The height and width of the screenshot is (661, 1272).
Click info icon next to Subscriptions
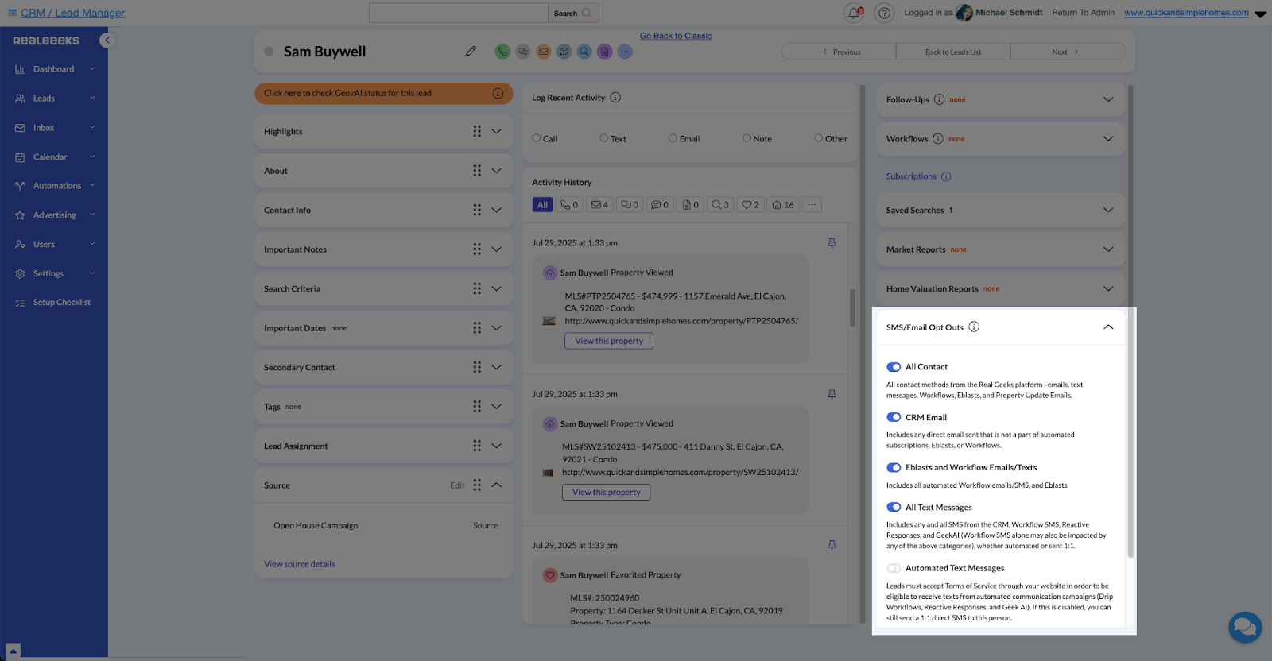coord(946,176)
